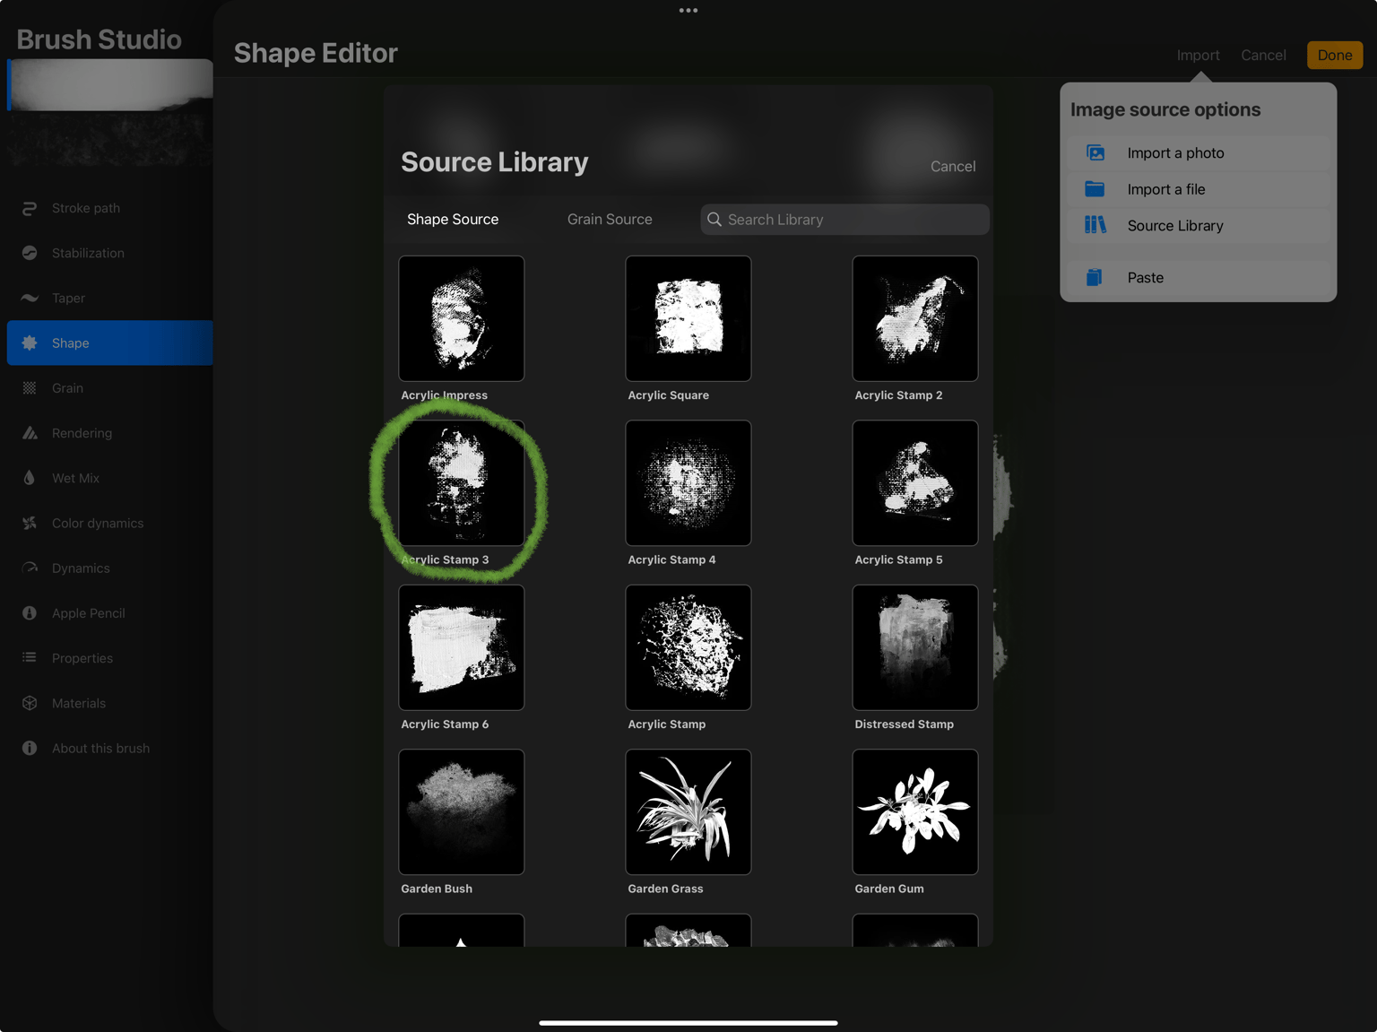This screenshot has height=1032, width=1377.
Task: Click the Wet Mix label
Action: pos(75,478)
